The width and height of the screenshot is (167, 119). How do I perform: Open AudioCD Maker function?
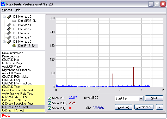(x=12, y=73)
